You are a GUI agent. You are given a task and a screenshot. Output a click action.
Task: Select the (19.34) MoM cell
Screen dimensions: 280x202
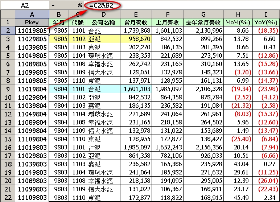click(x=238, y=89)
